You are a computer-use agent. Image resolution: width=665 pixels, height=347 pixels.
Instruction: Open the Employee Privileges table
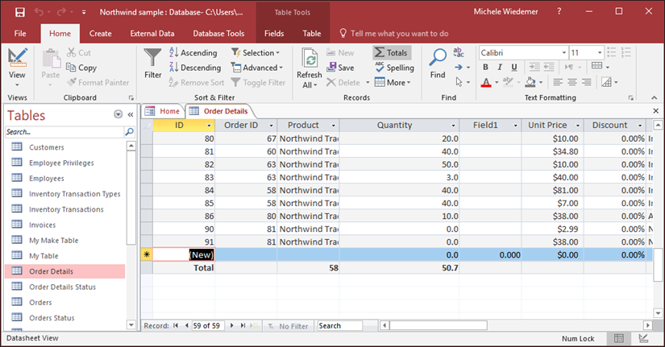[61, 163]
